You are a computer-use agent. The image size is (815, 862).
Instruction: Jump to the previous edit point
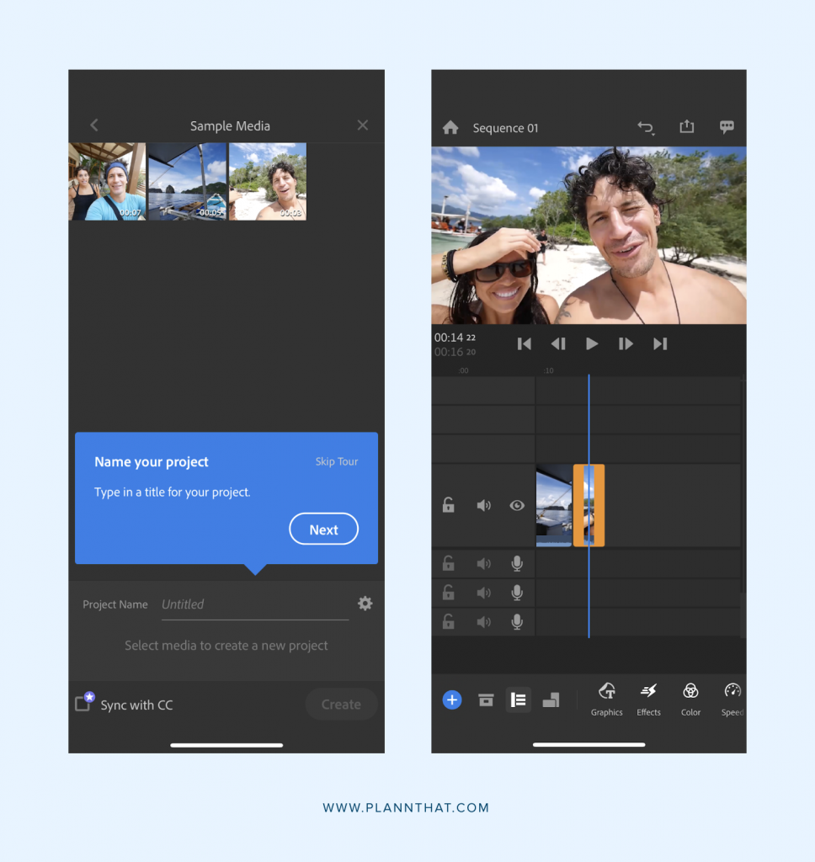[x=524, y=343]
